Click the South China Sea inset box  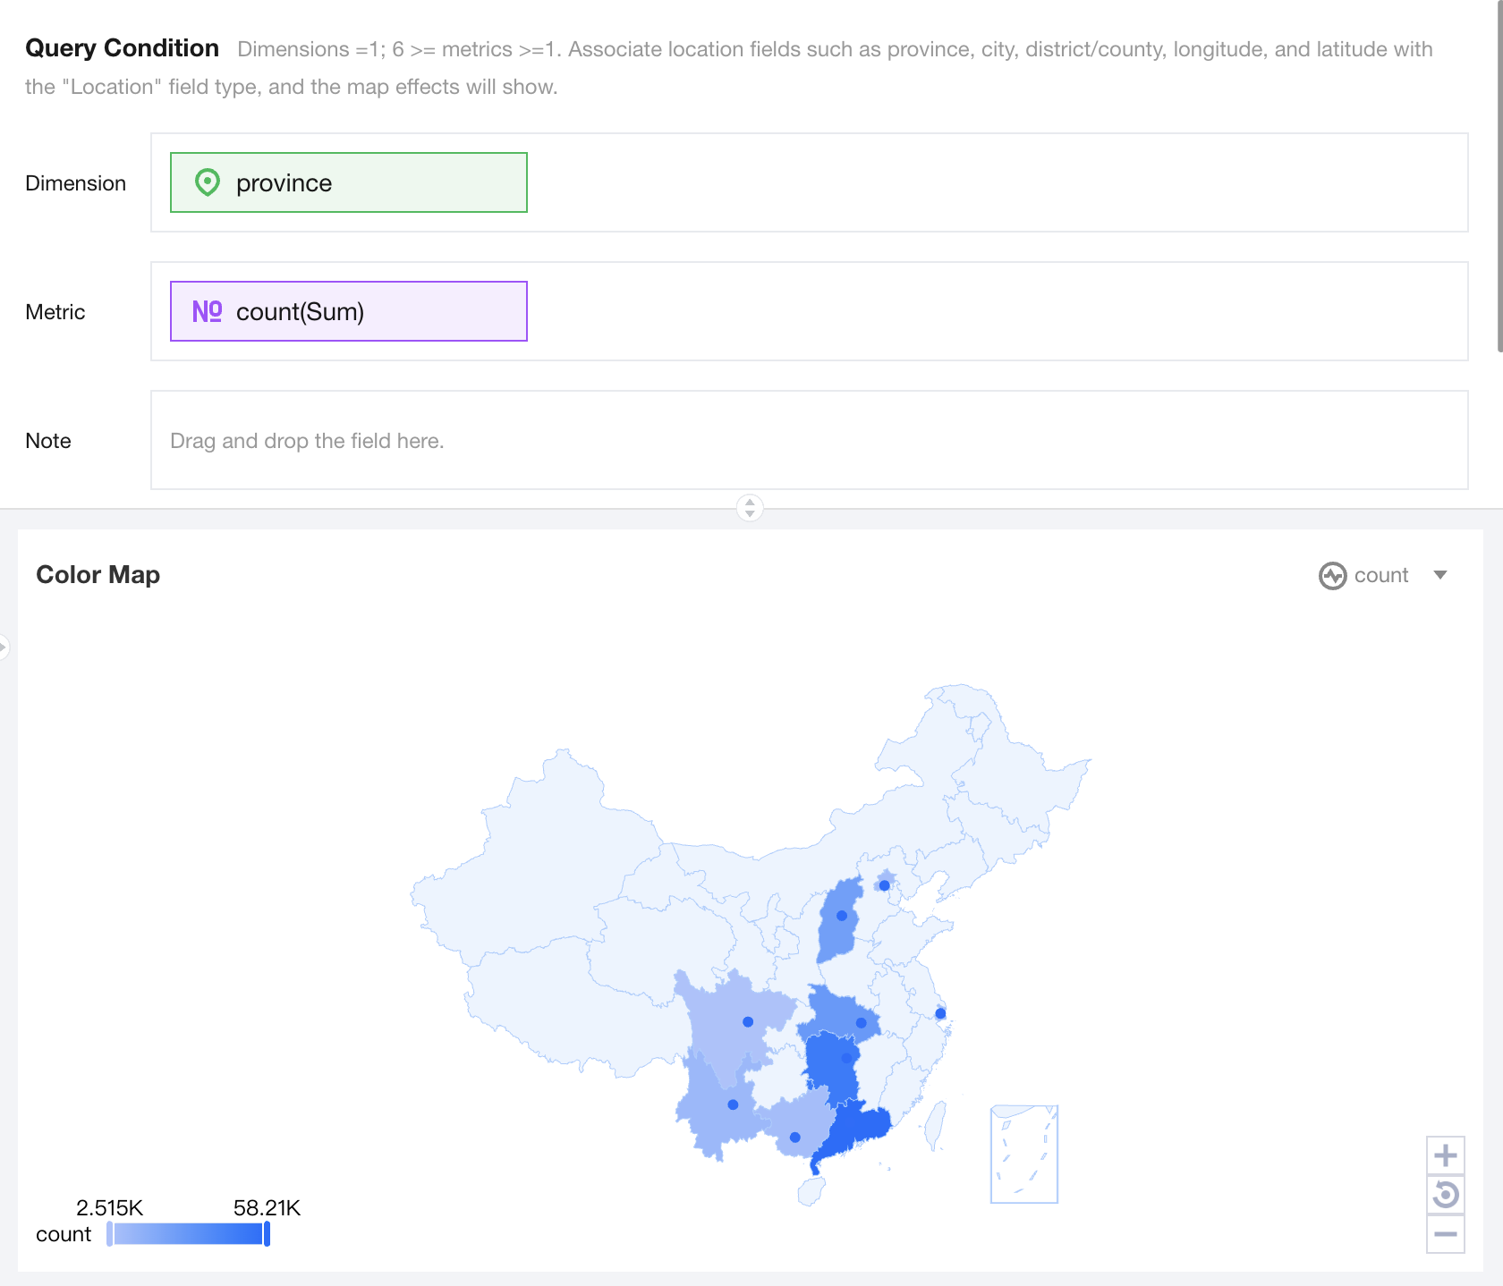1024,1155
